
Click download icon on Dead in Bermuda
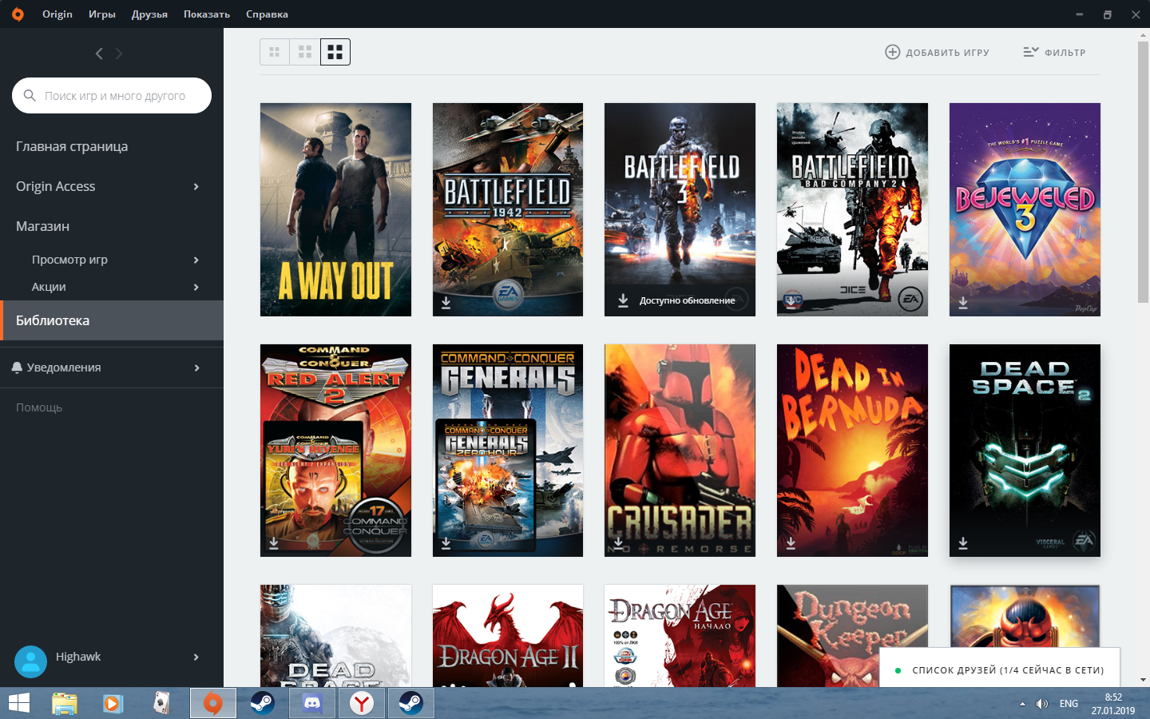coord(791,543)
